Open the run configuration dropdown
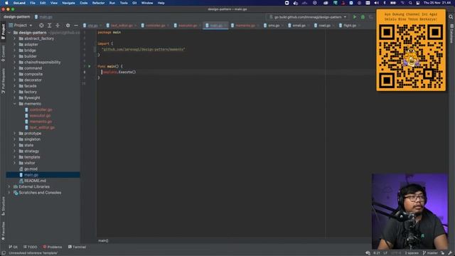The width and height of the screenshot is (455, 256). tap(308, 17)
